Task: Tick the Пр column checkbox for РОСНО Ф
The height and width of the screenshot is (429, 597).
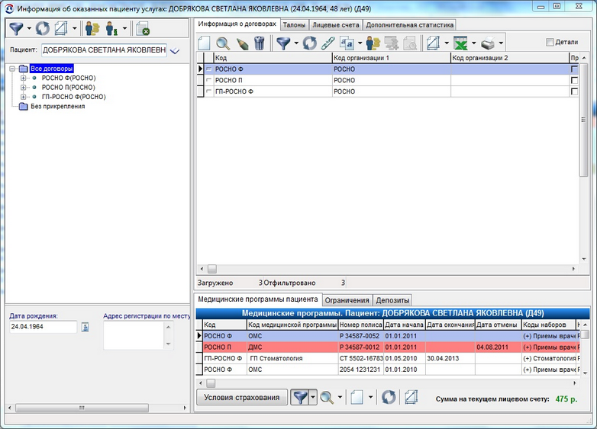Action: point(574,69)
